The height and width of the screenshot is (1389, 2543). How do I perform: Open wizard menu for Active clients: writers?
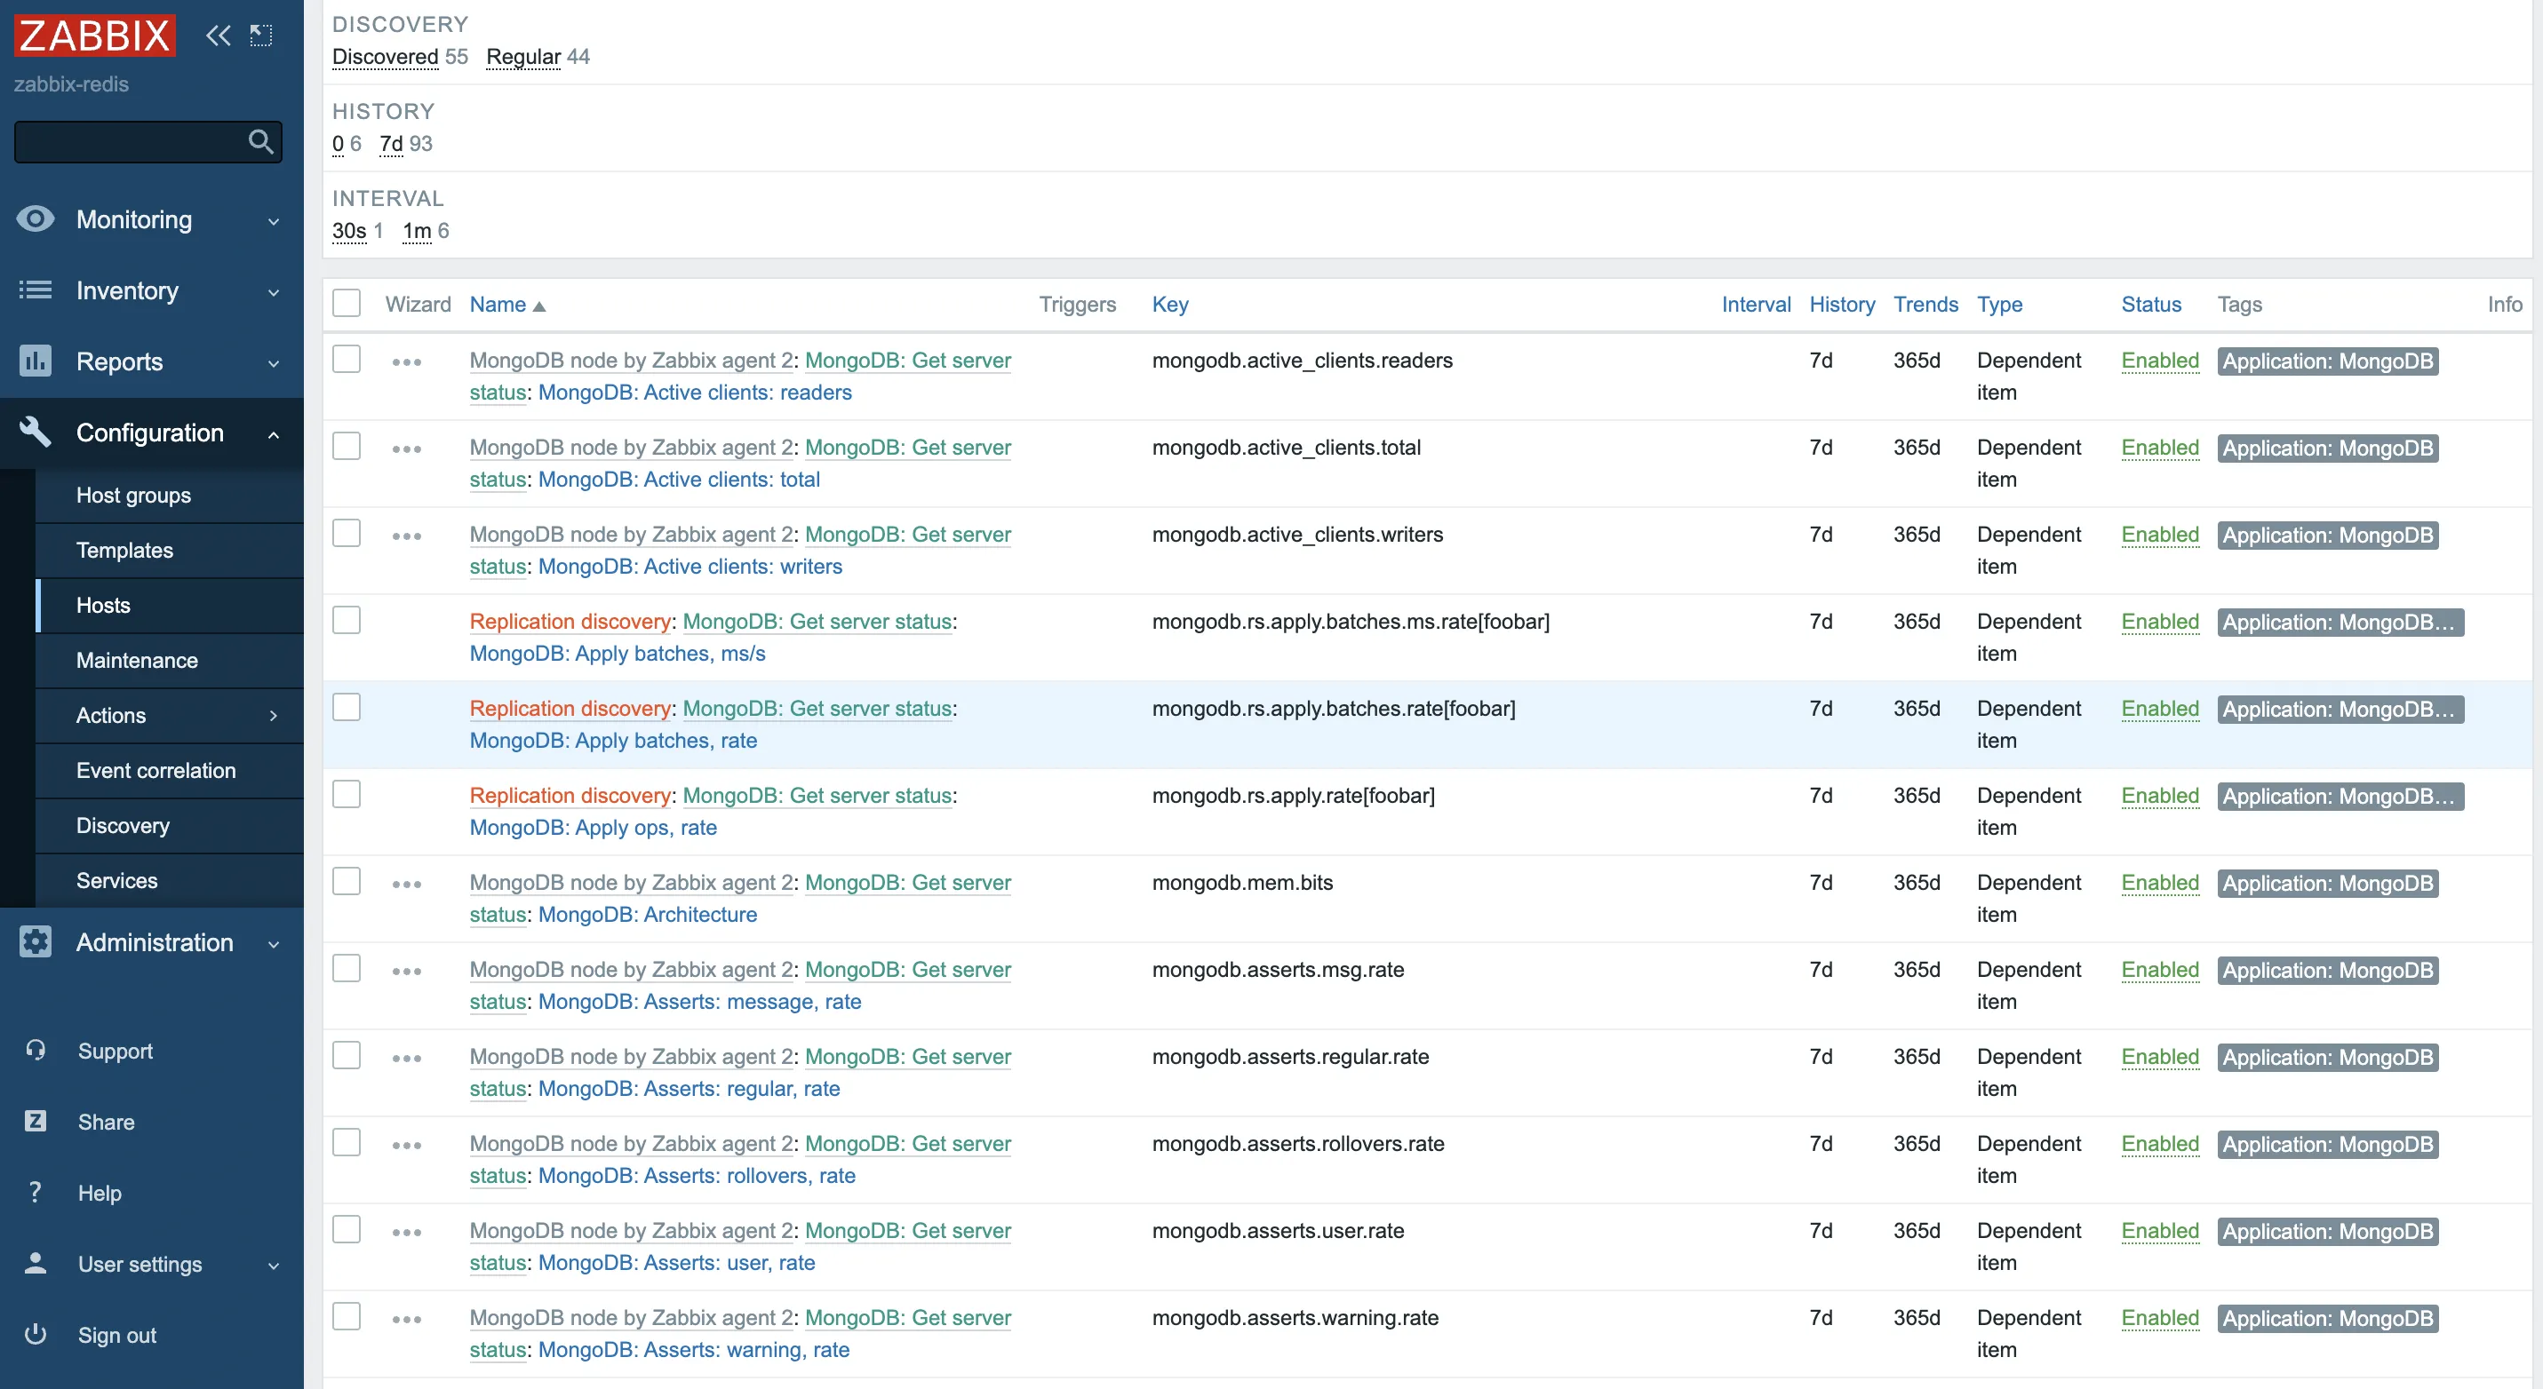(407, 536)
